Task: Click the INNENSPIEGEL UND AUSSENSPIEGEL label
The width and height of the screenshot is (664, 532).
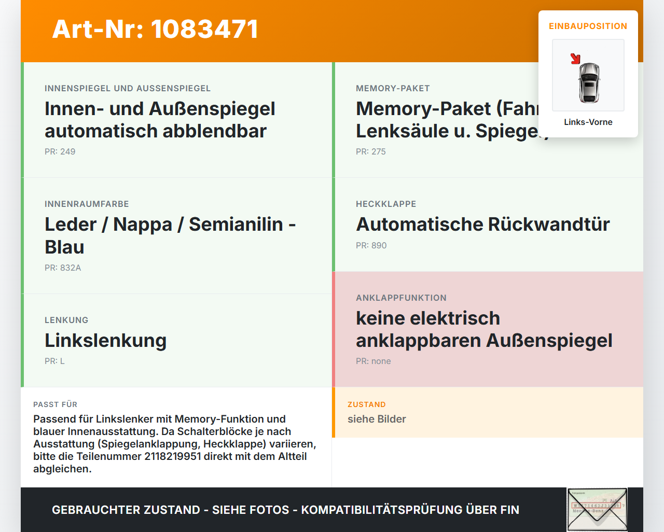Action: pyautogui.click(x=128, y=88)
